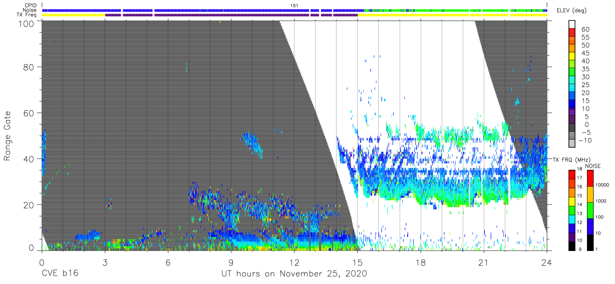Click the x-axis hour label '24'
The image size is (615, 284).
pyautogui.click(x=547, y=262)
